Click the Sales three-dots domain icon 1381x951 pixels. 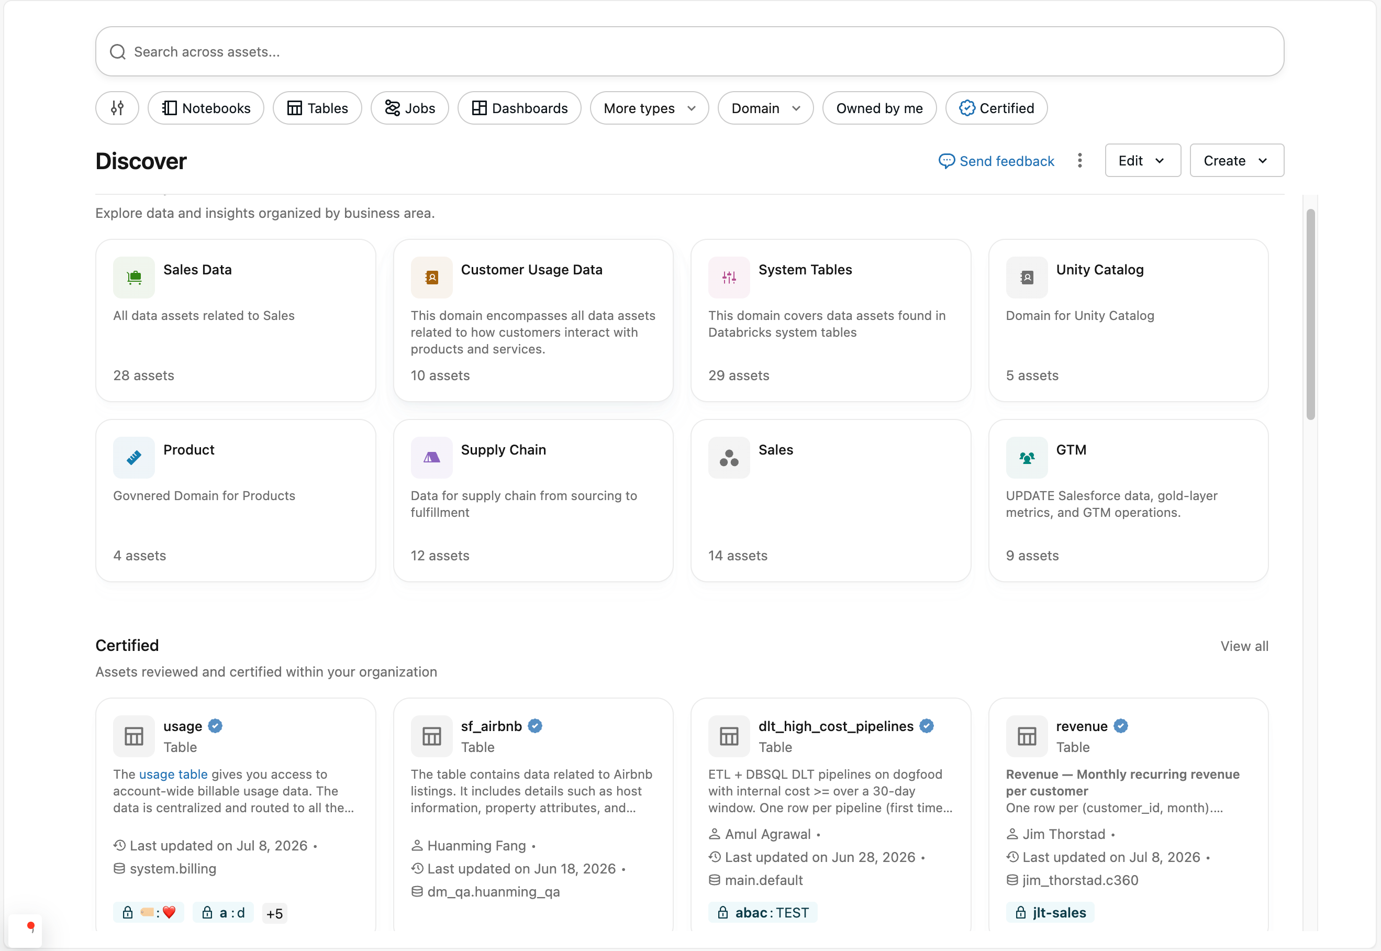click(x=729, y=458)
